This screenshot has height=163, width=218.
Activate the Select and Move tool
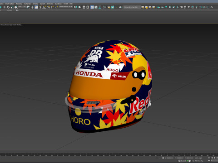(5, 7)
